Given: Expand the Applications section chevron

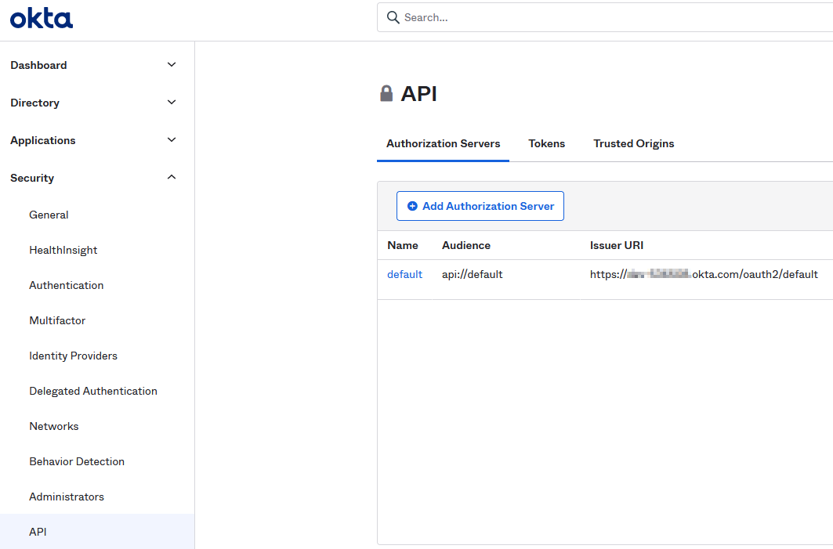Looking at the screenshot, I should pyautogui.click(x=172, y=140).
